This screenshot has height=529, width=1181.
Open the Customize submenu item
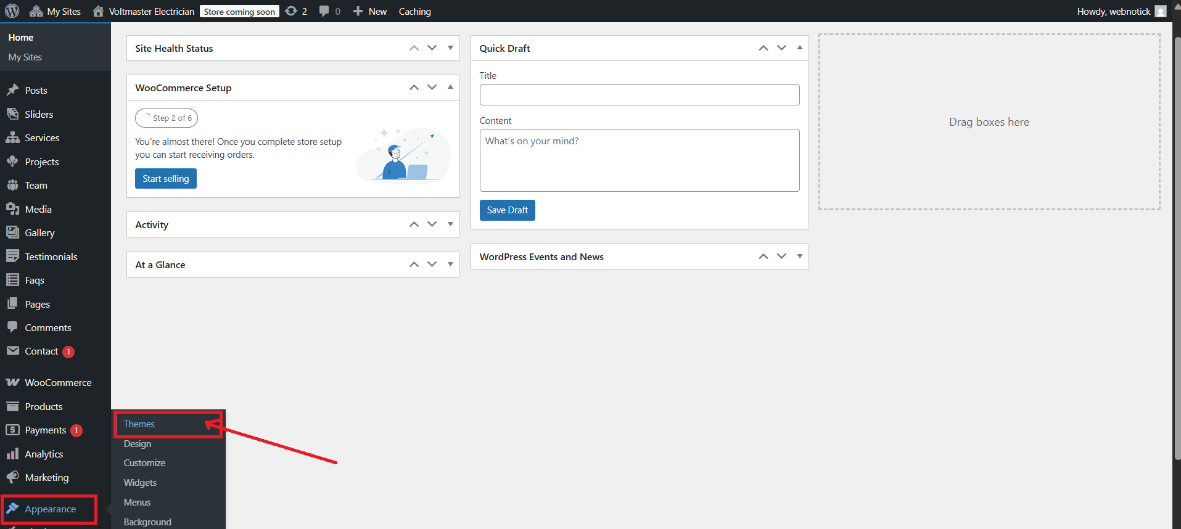coord(144,463)
